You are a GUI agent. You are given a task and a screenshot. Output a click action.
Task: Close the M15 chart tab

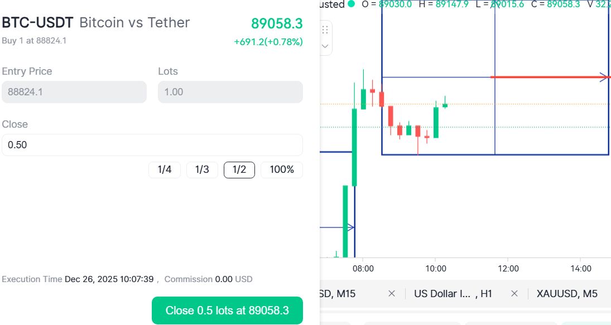392,293
